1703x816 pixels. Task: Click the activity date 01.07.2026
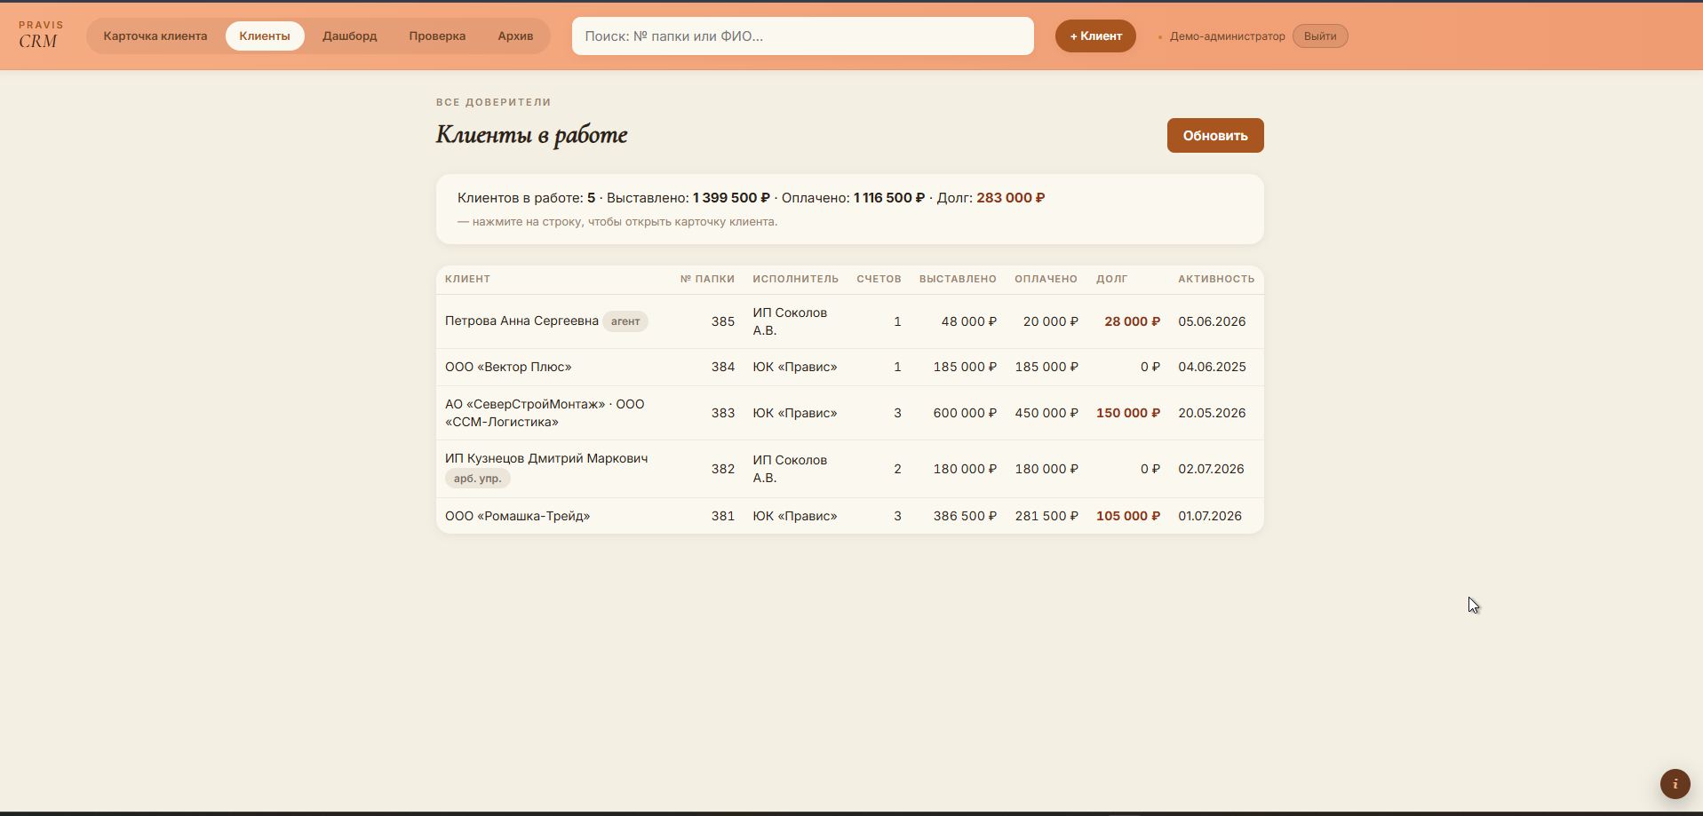[1210, 516]
